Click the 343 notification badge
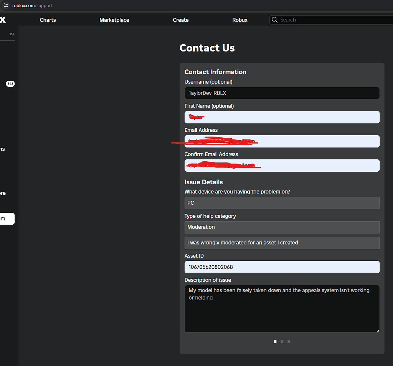Image resolution: width=393 pixels, height=366 pixels. (x=10, y=84)
